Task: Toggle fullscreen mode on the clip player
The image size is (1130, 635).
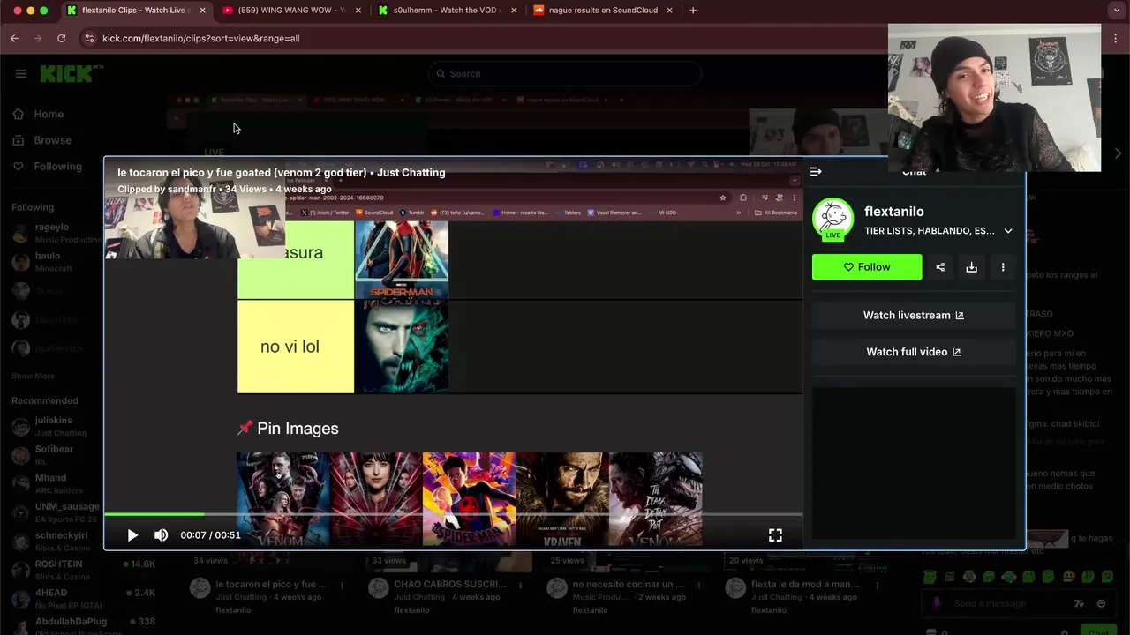Action: (775, 535)
